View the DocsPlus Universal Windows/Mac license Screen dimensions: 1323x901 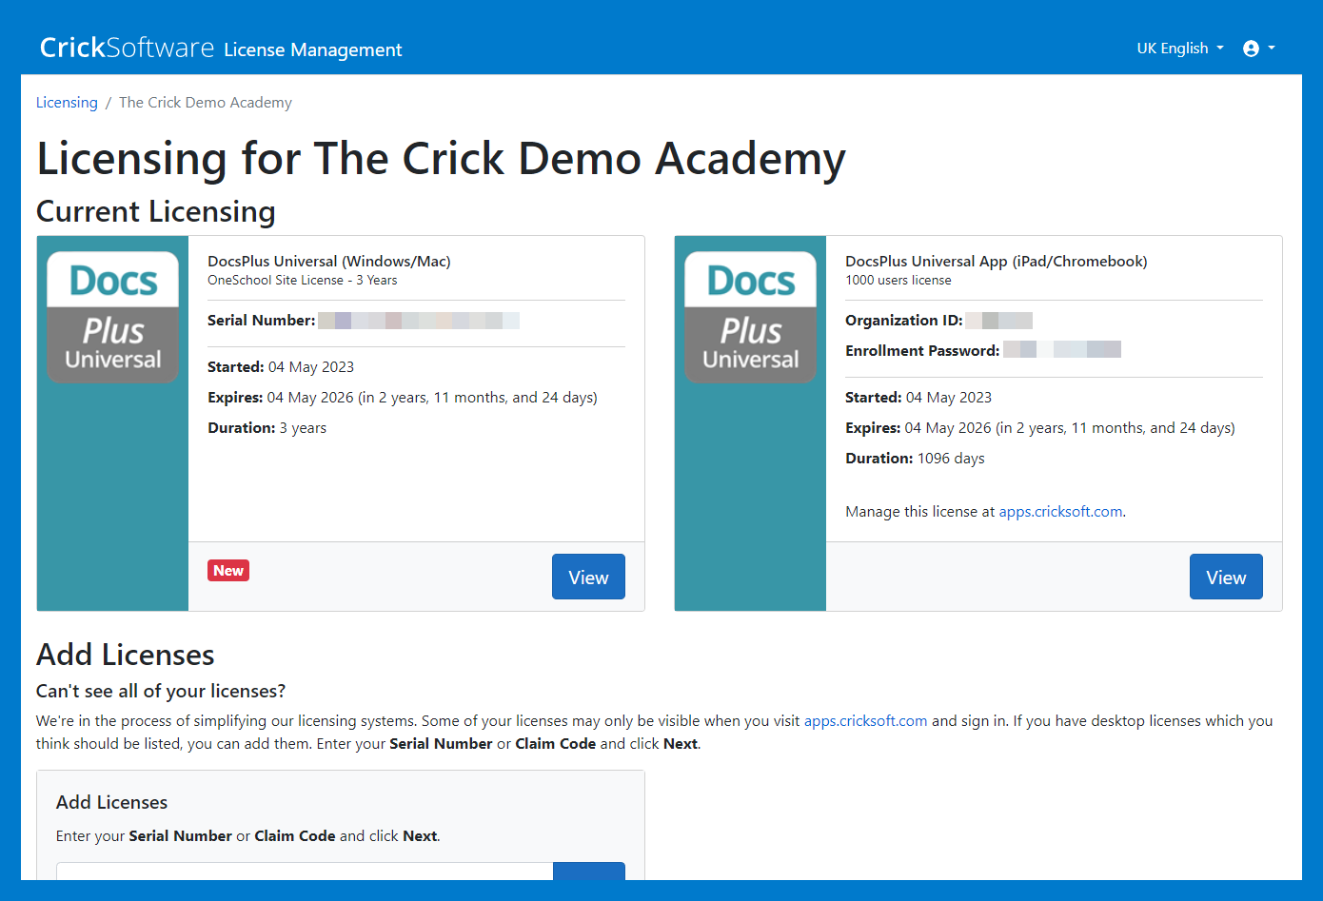pos(588,578)
